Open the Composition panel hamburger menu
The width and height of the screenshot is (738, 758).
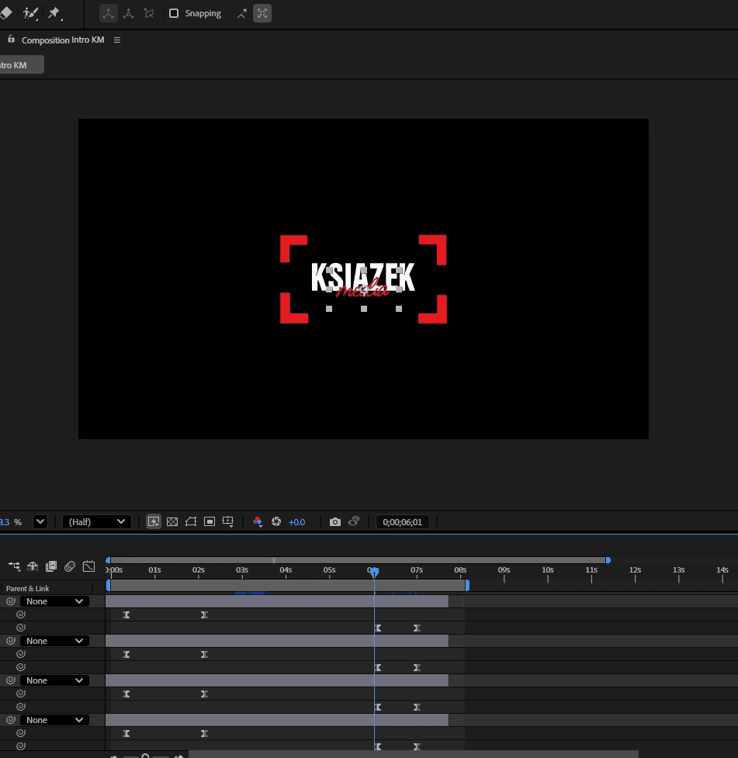[117, 40]
